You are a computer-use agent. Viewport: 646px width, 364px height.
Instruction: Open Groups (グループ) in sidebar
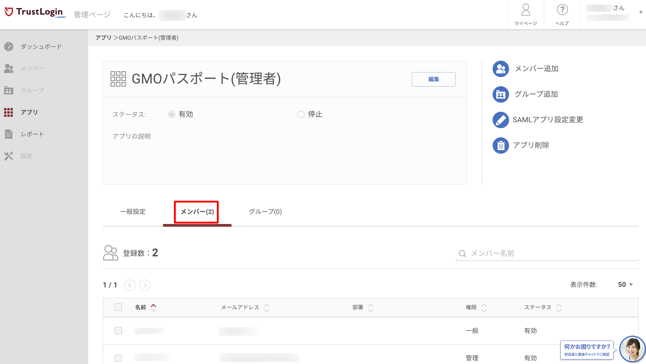click(x=32, y=90)
